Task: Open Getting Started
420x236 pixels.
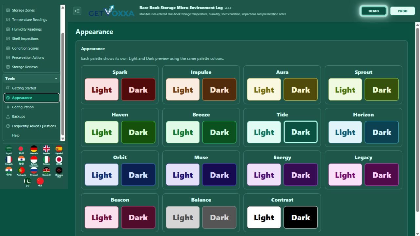Action: point(31,88)
